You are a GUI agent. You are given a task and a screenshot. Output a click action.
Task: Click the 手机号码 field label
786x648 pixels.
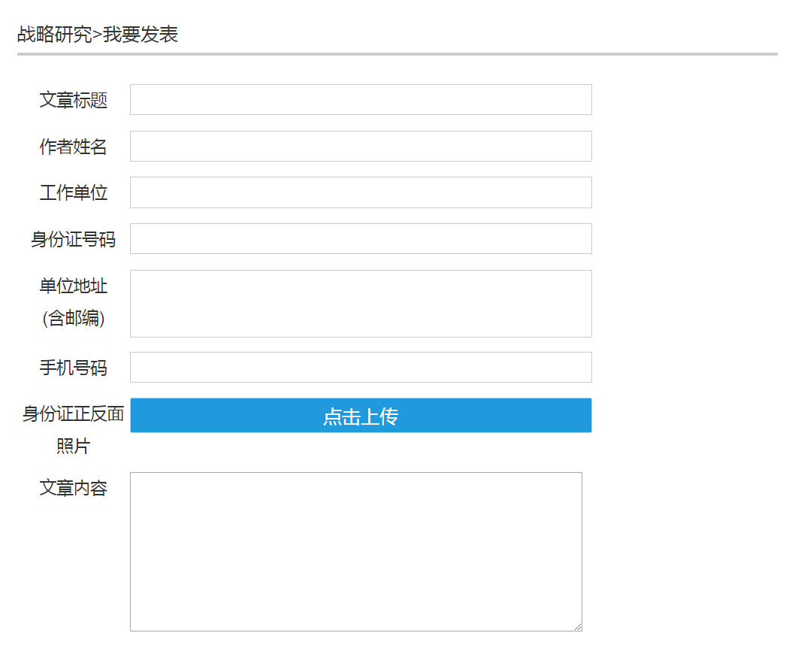(x=74, y=367)
